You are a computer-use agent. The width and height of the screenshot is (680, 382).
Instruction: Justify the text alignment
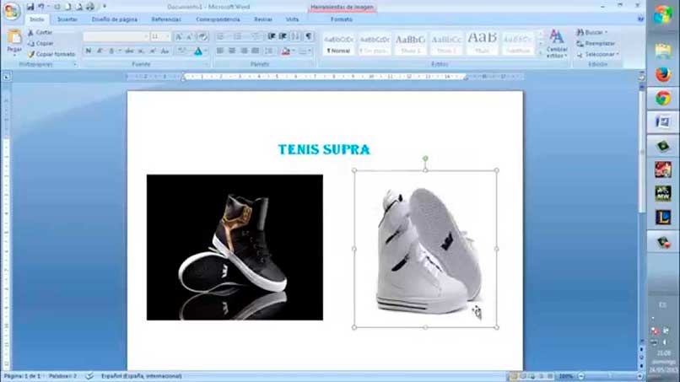pyautogui.click(x=256, y=51)
